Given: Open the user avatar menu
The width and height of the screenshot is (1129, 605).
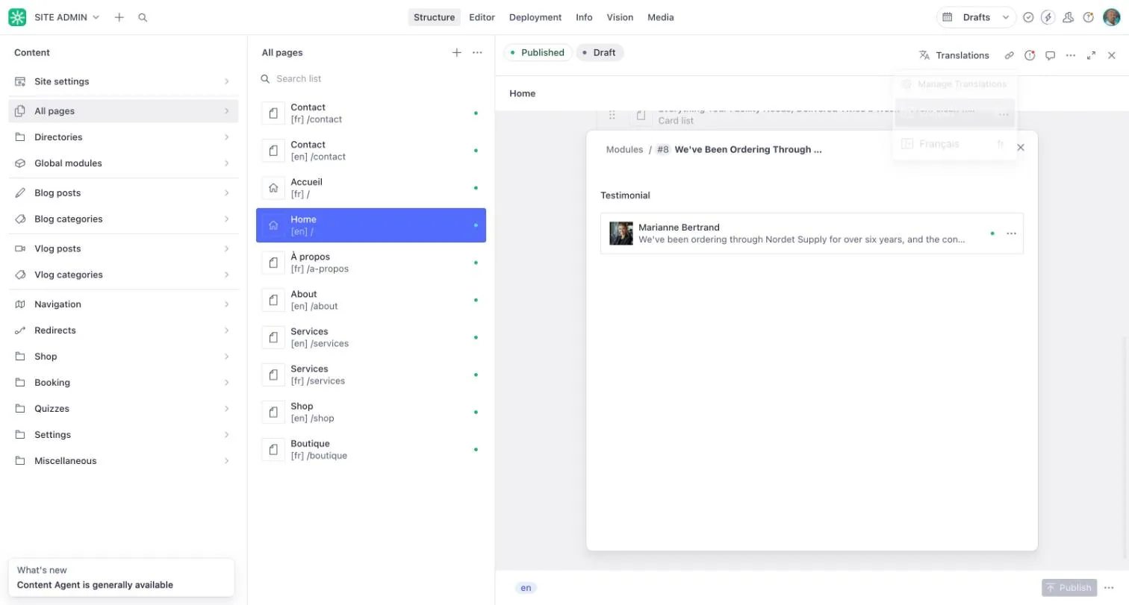Looking at the screenshot, I should [x=1112, y=17].
